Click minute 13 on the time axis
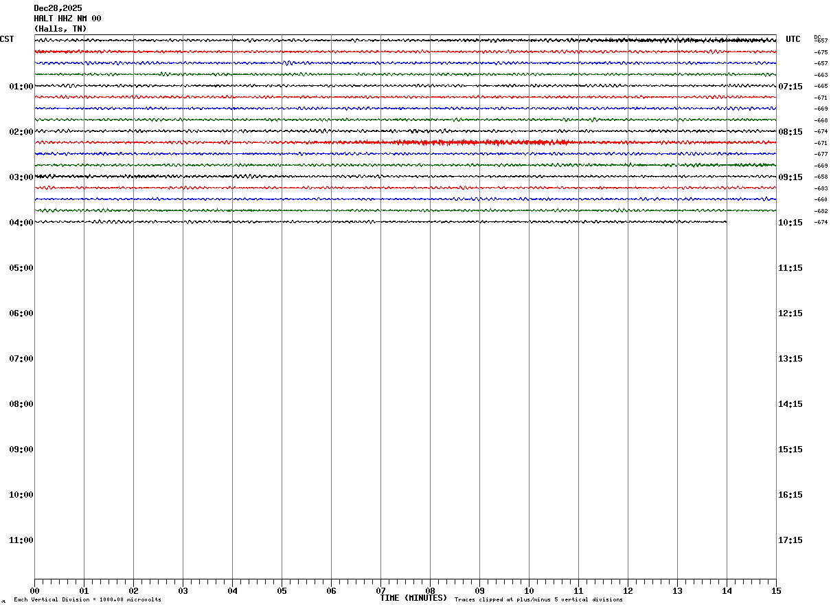This screenshot has width=831, height=609. click(x=677, y=591)
